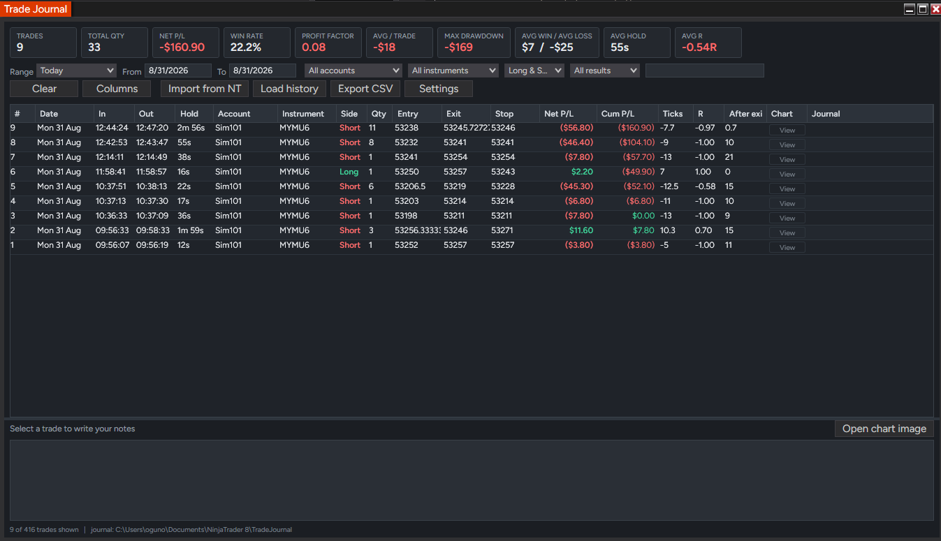Viewport: 941px width, 541px height.
Task: View chart for trade 2
Action: click(787, 233)
